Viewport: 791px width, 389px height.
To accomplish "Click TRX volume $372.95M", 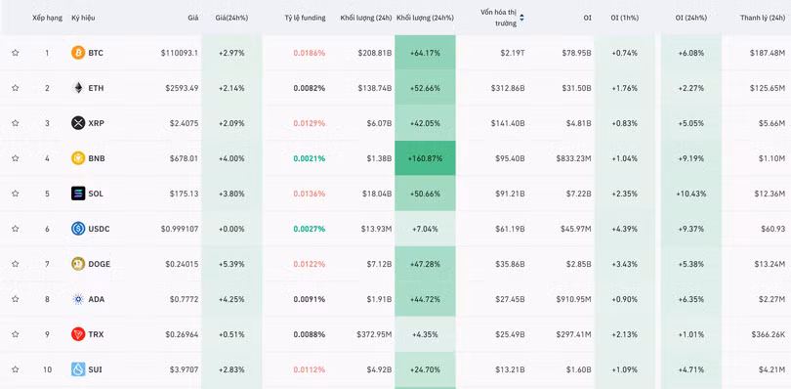I will [374, 334].
